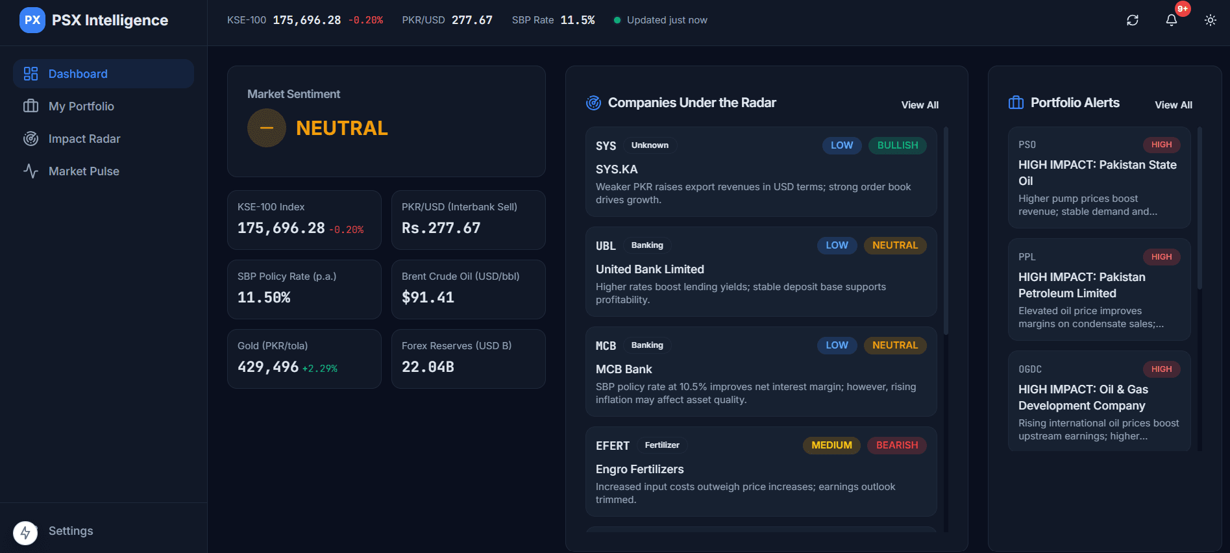Click the NEUTRAL tag on MCB
Viewport: 1230px width, 553px height.
click(x=895, y=345)
